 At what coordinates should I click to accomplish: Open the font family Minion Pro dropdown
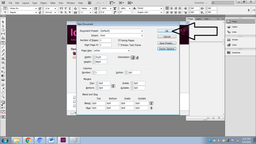tap(36, 8)
